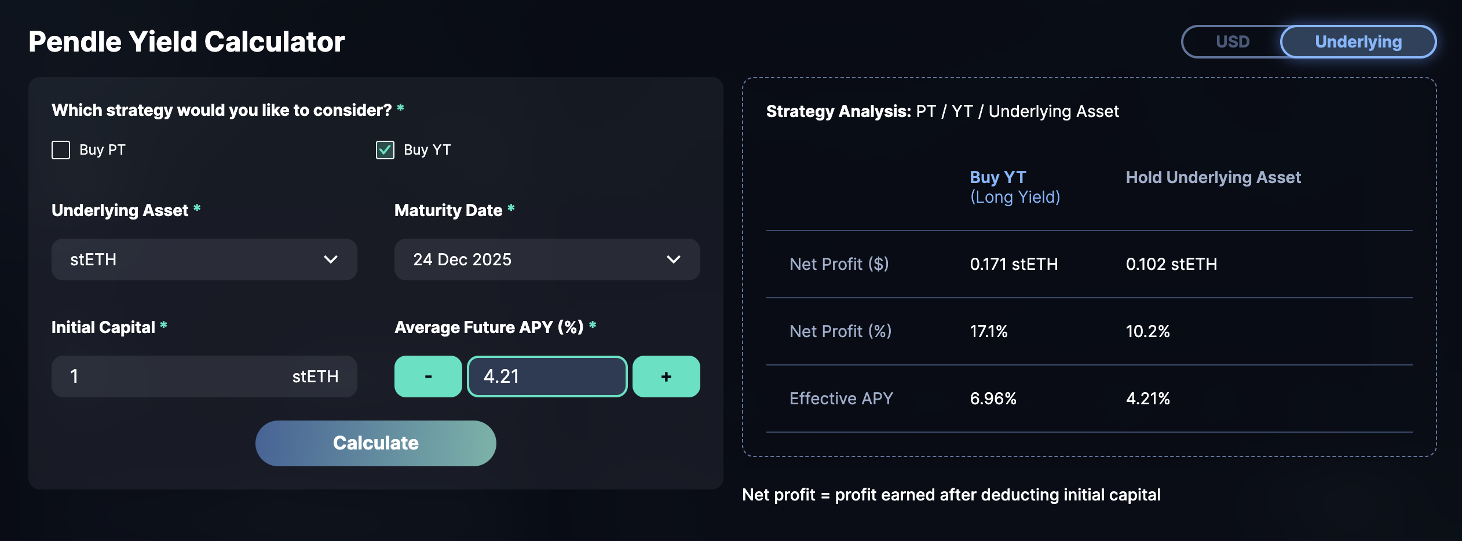Click the Pendle Yield Calculator title

pos(187,42)
